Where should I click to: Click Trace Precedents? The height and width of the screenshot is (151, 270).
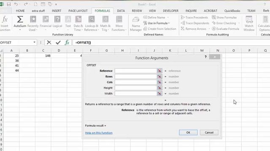(194, 18)
